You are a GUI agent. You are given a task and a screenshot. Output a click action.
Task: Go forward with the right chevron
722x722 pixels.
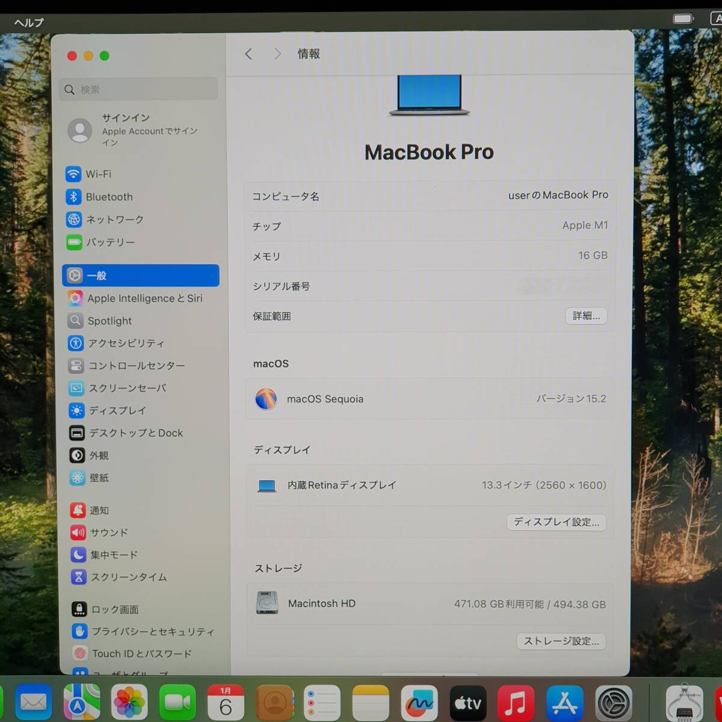click(277, 54)
